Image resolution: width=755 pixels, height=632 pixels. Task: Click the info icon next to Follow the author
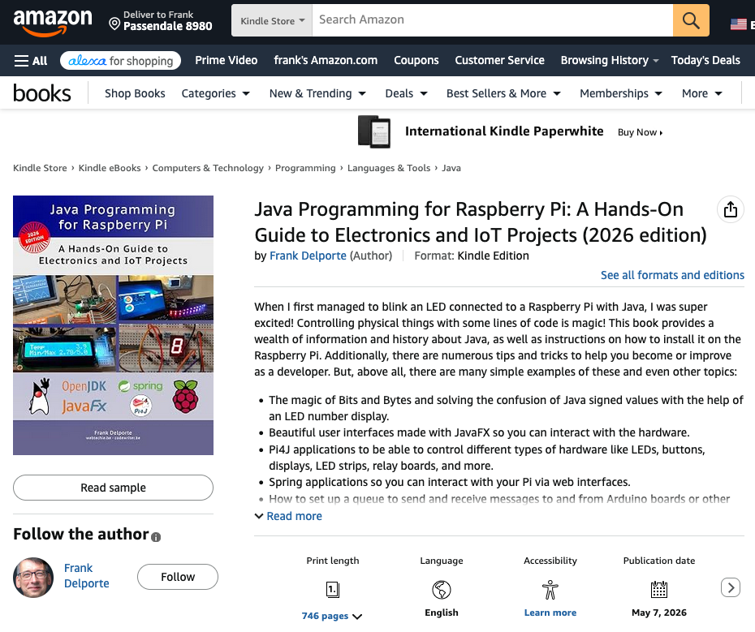(156, 537)
